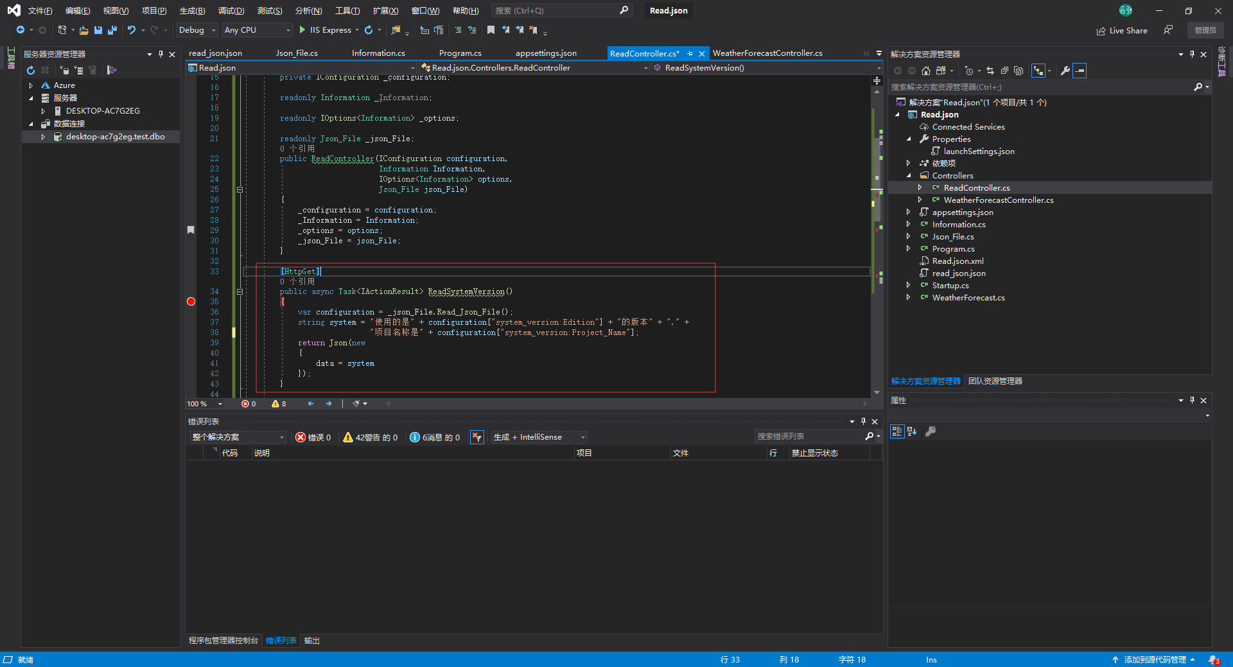Open the ReadSystemVersion() member dropdown
The width and height of the screenshot is (1233, 667).
(x=767, y=68)
